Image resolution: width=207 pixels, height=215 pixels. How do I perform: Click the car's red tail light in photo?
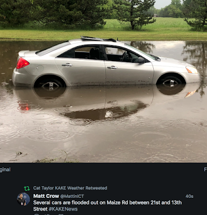(x=23, y=63)
